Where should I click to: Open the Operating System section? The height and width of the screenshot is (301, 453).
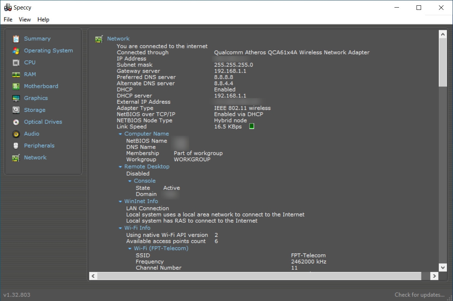pos(48,51)
